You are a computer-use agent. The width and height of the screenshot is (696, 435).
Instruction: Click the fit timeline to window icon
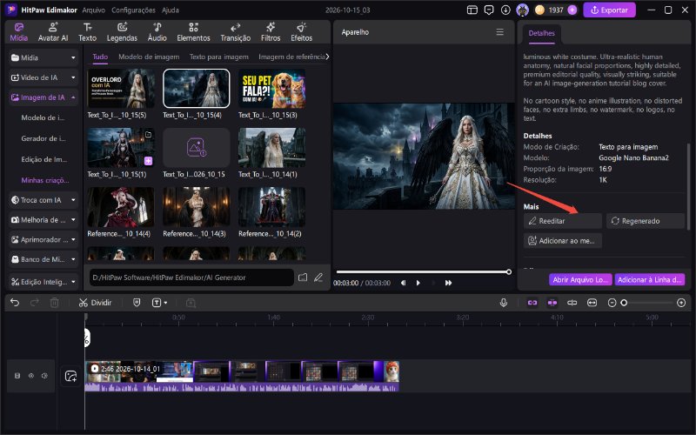[592, 303]
